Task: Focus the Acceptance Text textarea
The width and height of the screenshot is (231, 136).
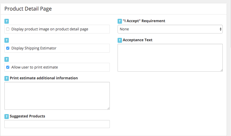Action: (170, 58)
